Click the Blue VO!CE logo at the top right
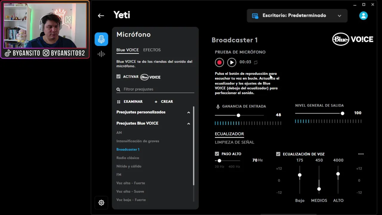The height and width of the screenshot is (215, 382). (x=353, y=39)
